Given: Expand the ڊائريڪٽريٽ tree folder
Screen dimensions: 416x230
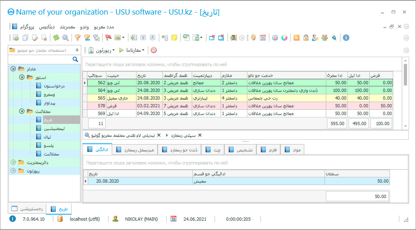Looking at the screenshot, I should pos(13,162).
